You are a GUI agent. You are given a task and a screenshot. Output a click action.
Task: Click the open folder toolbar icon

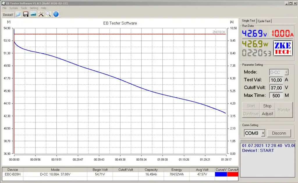coord(18,14)
